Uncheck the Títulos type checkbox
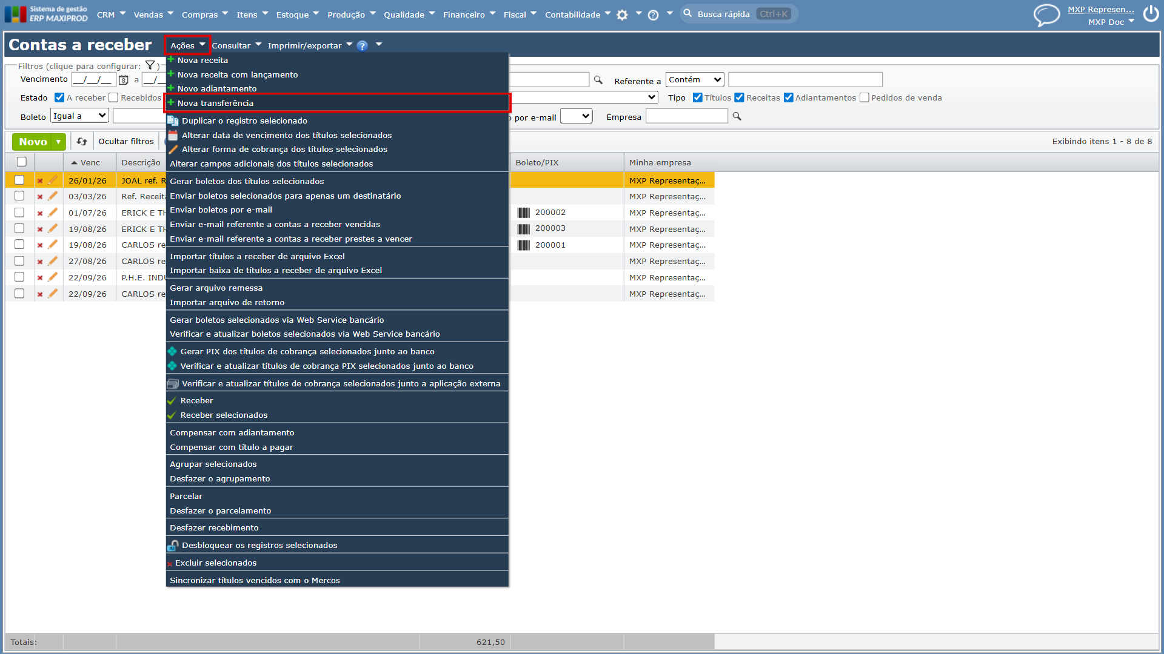The image size is (1164, 654). pos(698,97)
